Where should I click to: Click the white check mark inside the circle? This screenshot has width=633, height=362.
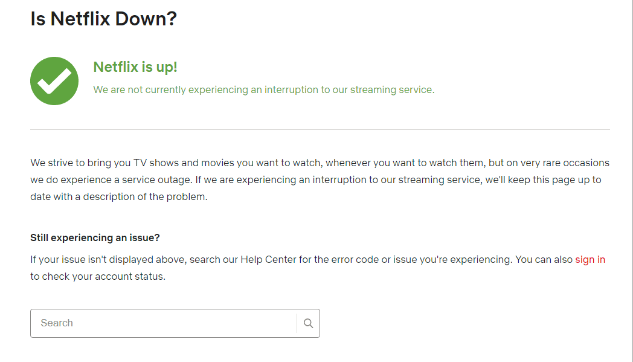pos(54,80)
